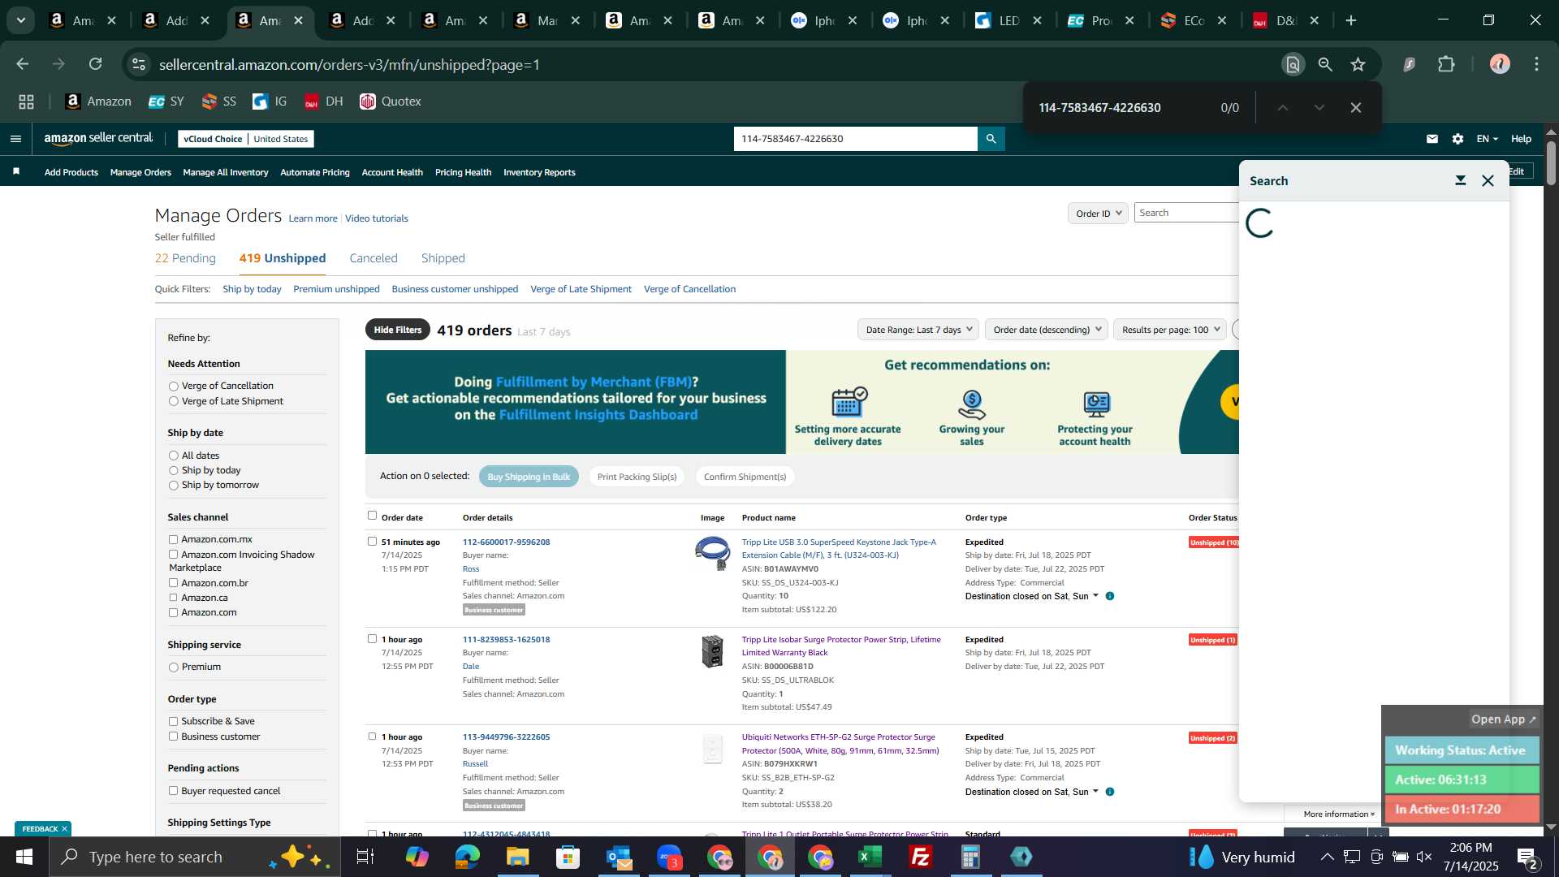
Task: Click Open App in status widget
Action: coord(1504,719)
